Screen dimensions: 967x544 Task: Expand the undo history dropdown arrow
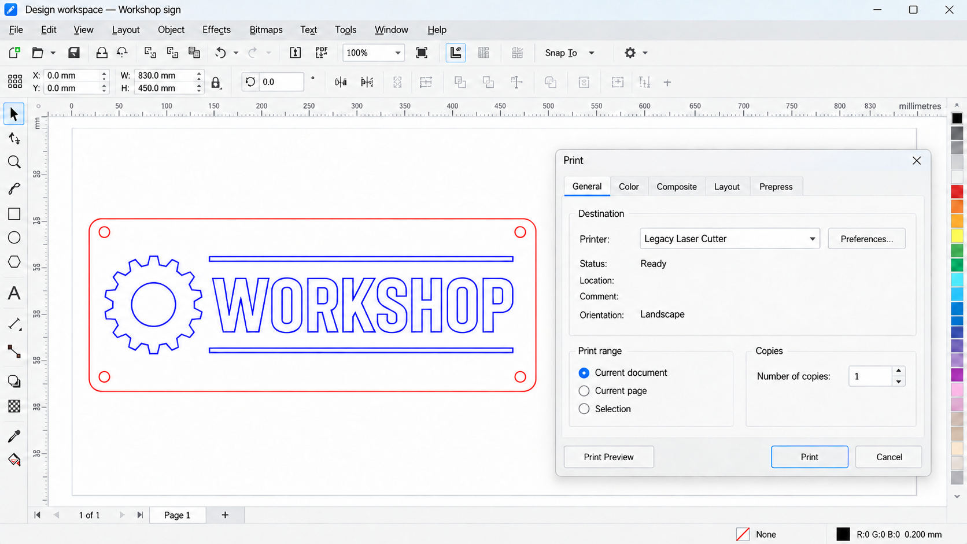[235, 53]
